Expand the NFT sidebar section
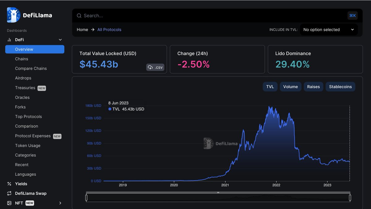 [60, 203]
